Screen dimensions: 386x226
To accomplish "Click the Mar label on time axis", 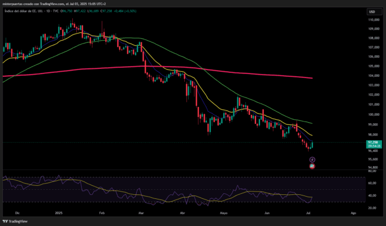I will (141, 214).
